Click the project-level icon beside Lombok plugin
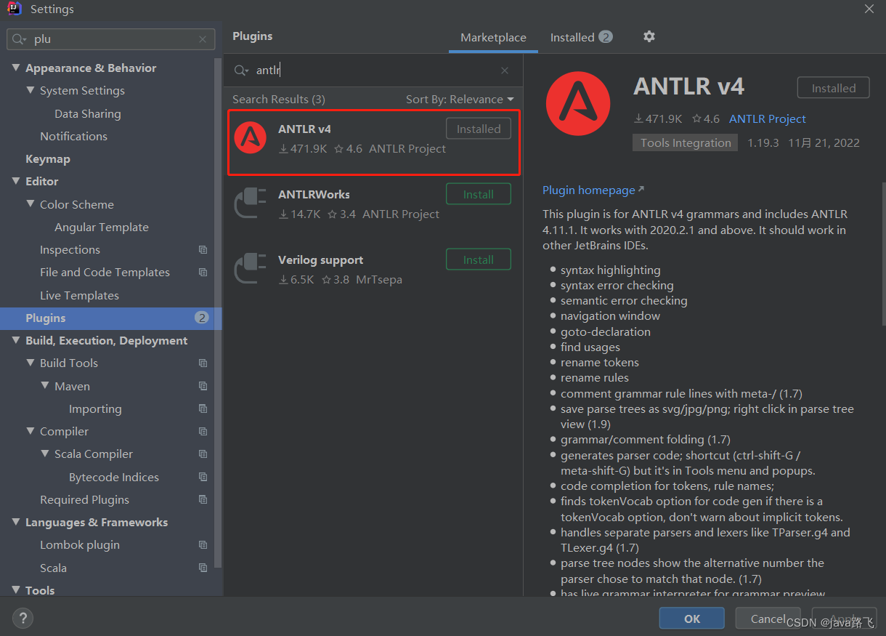Image resolution: width=886 pixels, height=636 pixels. [203, 545]
